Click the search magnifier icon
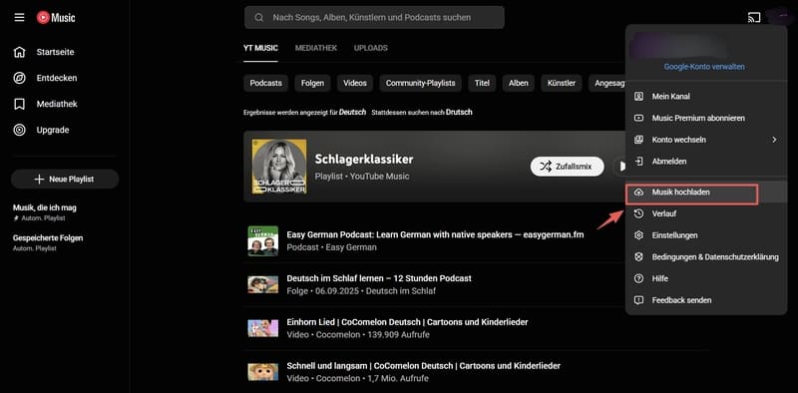 tap(259, 17)
